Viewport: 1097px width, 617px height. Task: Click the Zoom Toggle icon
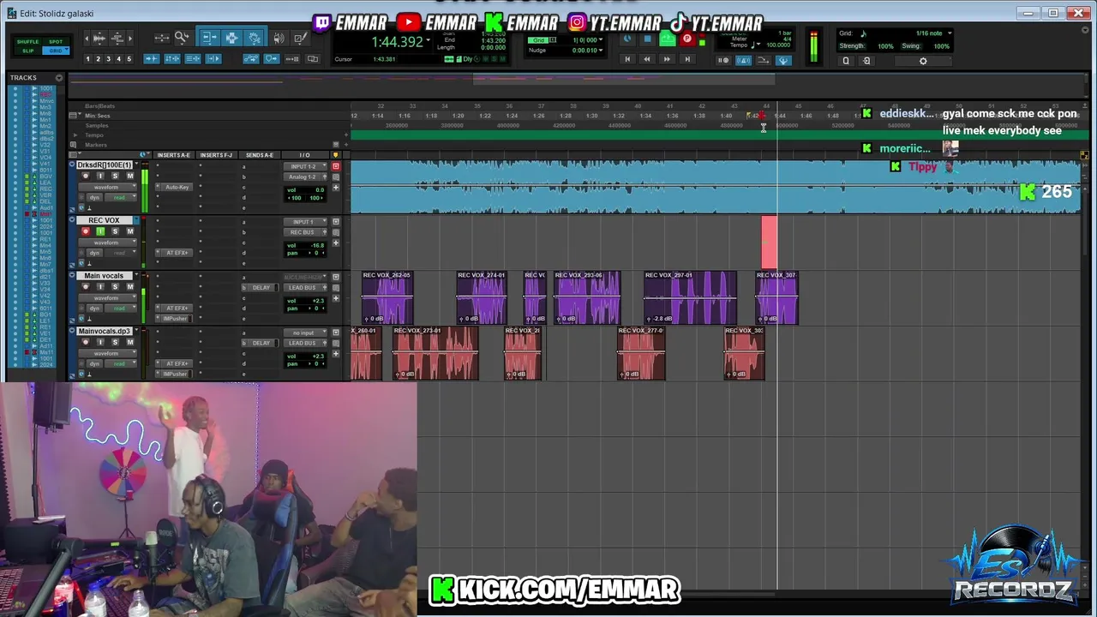[x=162, y=38]
